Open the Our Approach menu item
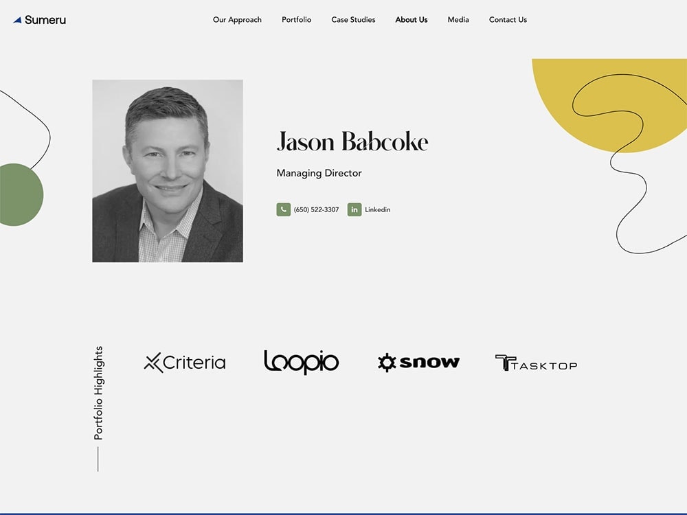Image resolution: width=687 pixels, height=515 pixels. 237,20
